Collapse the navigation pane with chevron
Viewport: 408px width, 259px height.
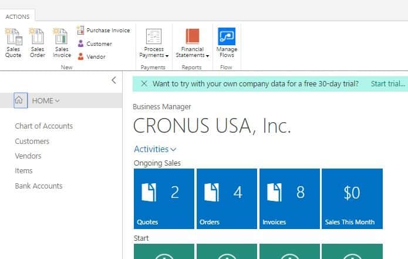[114, 80]
